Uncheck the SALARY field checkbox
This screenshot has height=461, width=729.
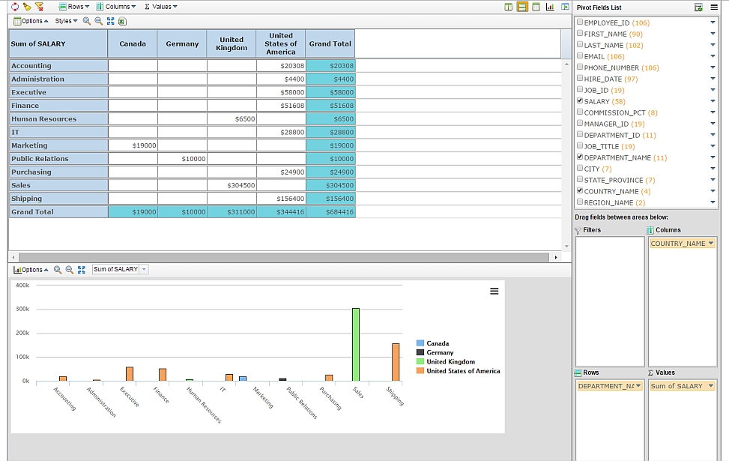pos(580,101)
